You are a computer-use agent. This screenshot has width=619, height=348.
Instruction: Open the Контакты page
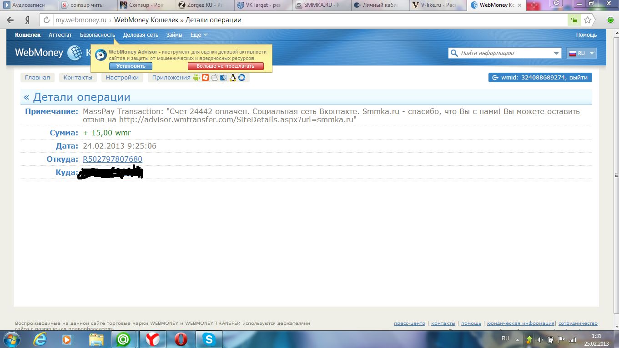(x=78, y=78)
